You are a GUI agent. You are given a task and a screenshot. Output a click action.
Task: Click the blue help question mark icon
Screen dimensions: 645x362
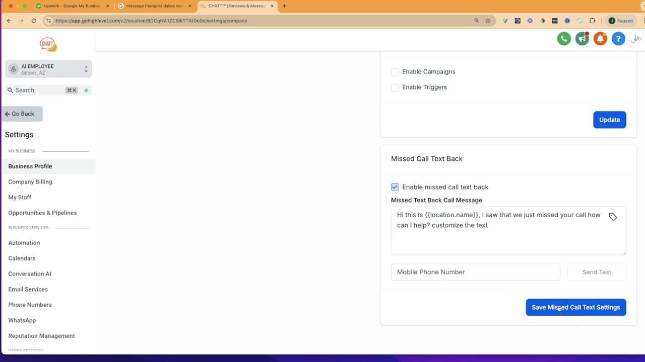(x=618, y=39)
